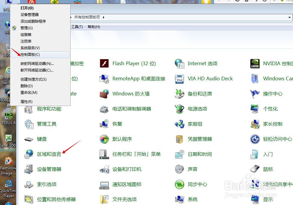Open 操作中心 flag icon

coord(255,94)
